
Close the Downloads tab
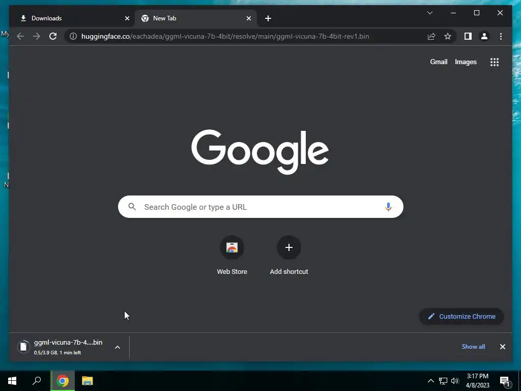pos(127,18)
